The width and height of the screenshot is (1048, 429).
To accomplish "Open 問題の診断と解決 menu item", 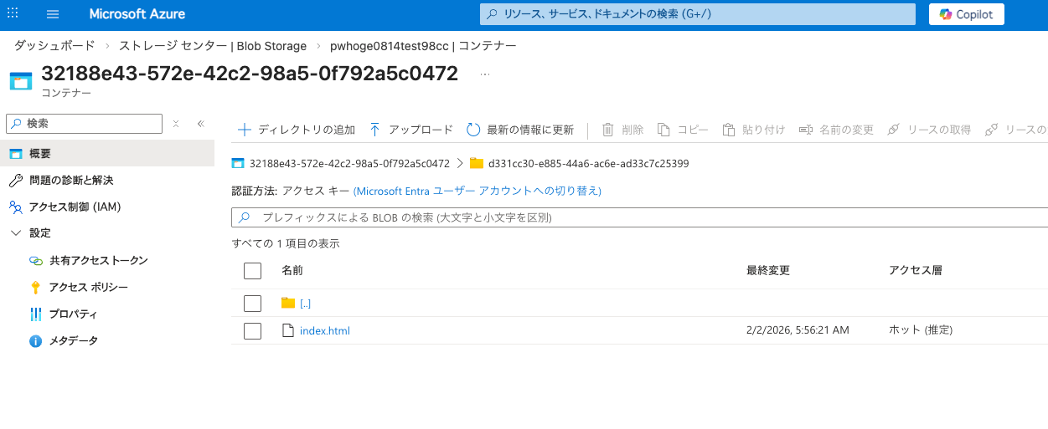I will point(70,181).
